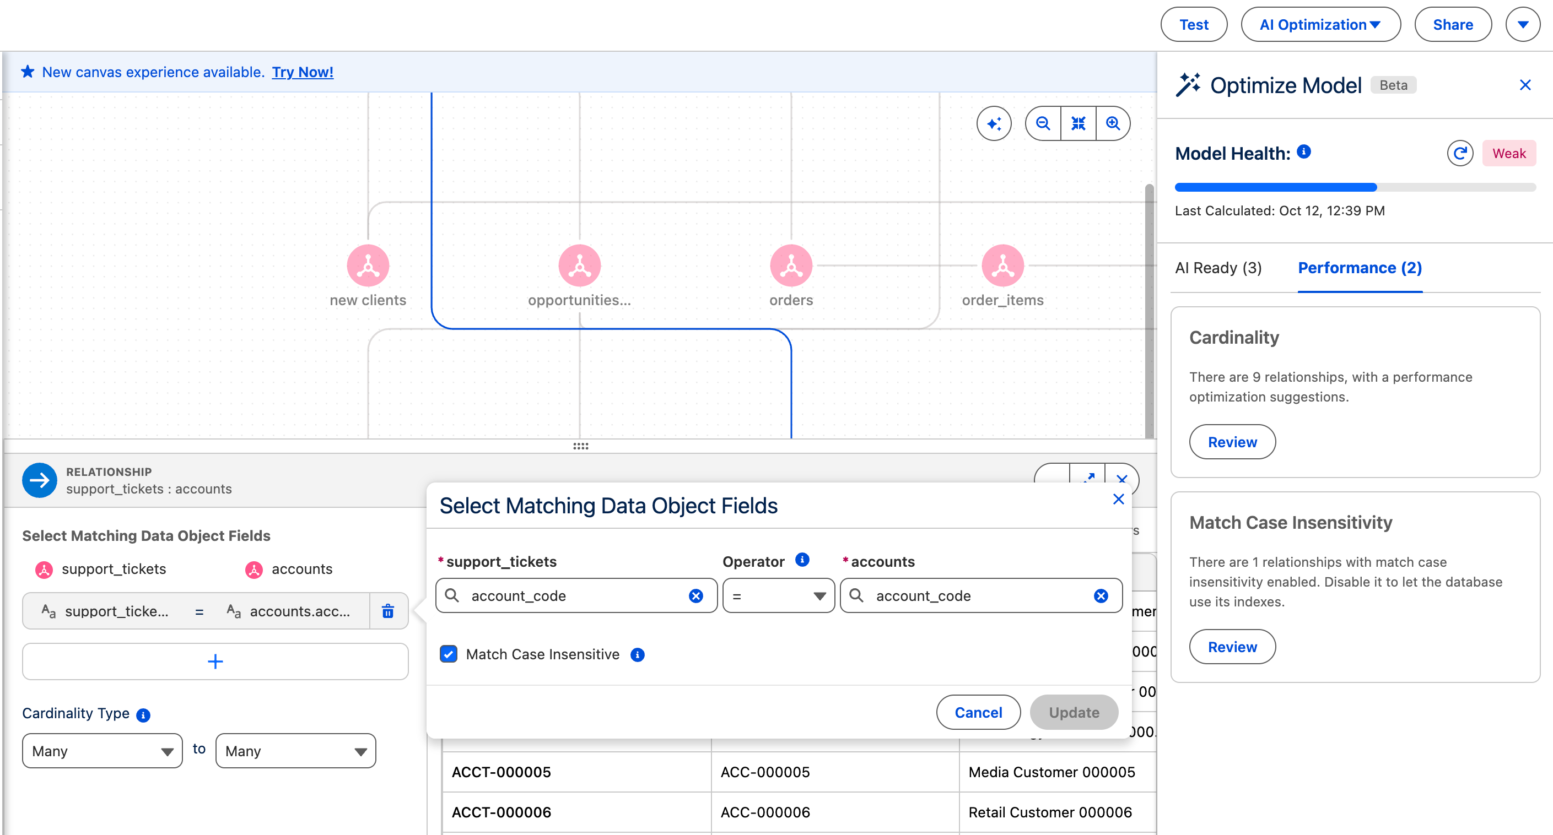The image size is (1553, 835).
Task: Select the opportunities node icon
Action: point(579,265)
